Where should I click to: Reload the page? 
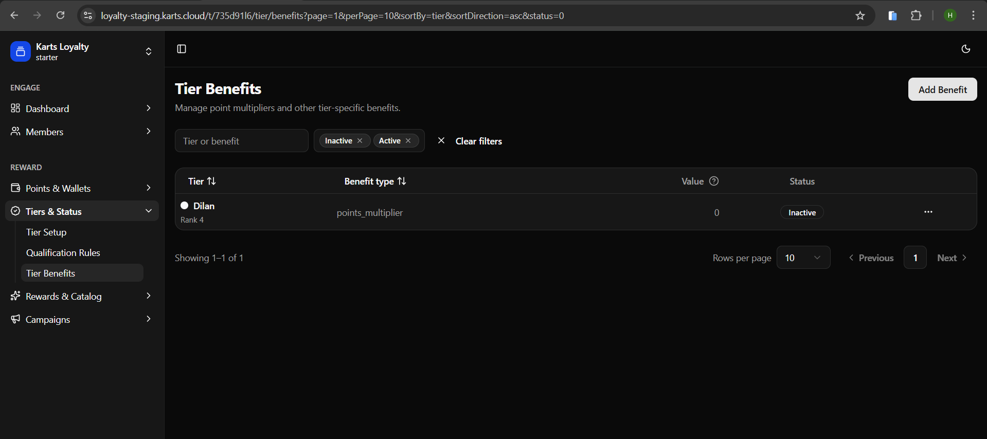pos(60,15)
